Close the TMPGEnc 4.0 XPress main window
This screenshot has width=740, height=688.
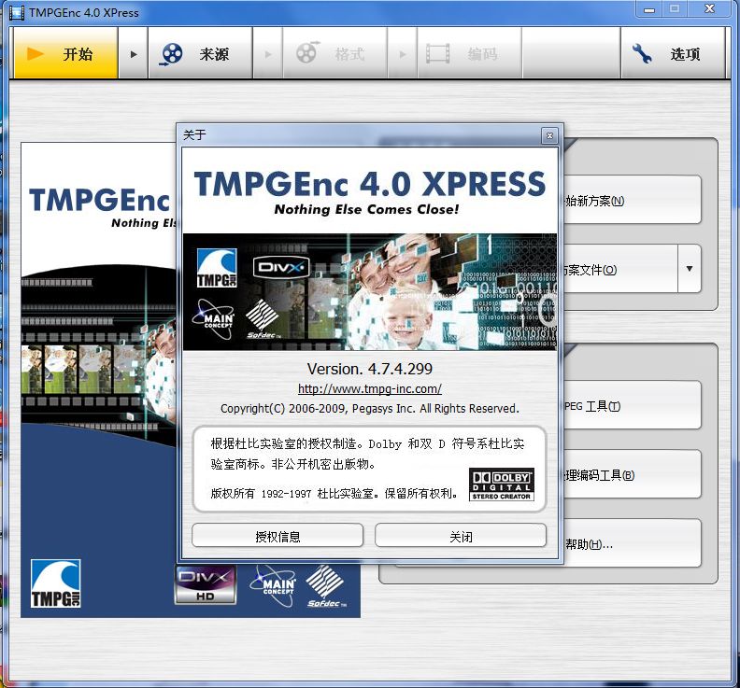(709, 9)
